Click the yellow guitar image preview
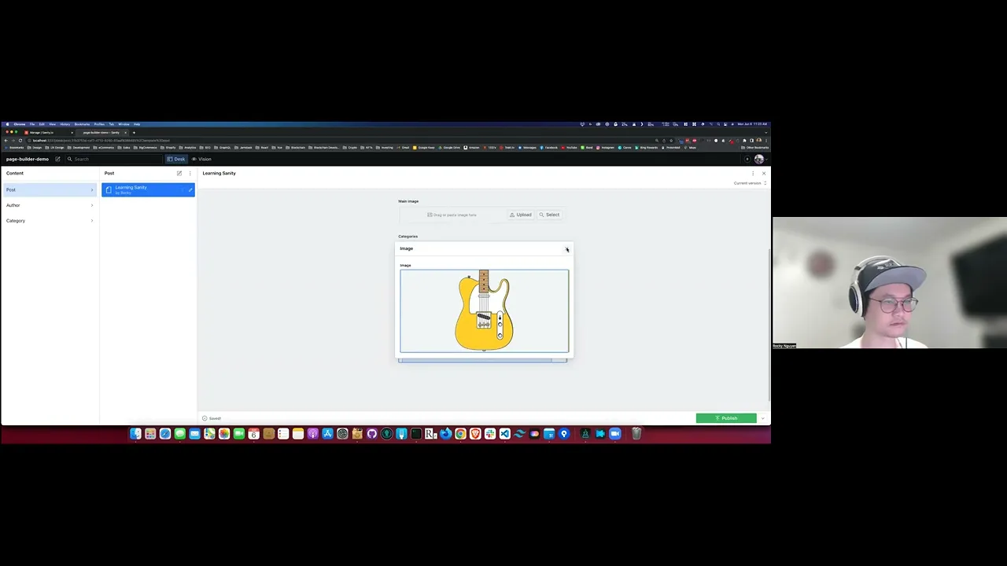The image size is (1007, 566). coord(484,311)
